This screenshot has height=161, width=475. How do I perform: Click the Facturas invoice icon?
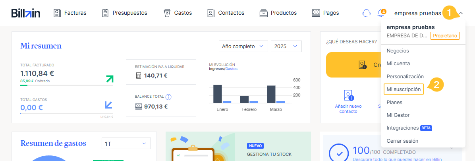[57, 13]
